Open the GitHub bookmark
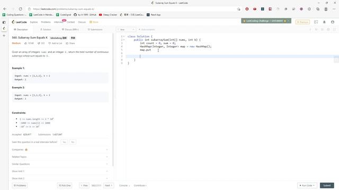The height and width of the screenshot is (190, 339). tap(85, 15)
